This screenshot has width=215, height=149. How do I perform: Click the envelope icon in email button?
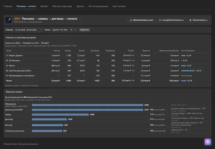160,20
